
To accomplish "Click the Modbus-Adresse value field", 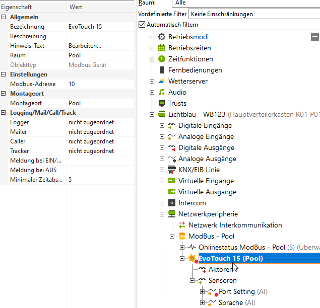I will click(x=101, y=84).
